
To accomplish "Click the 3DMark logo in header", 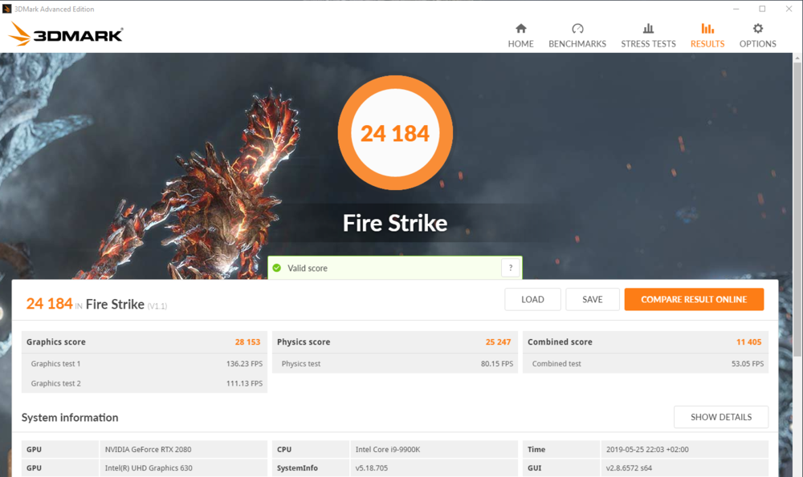I will click(x=66, y=34).
